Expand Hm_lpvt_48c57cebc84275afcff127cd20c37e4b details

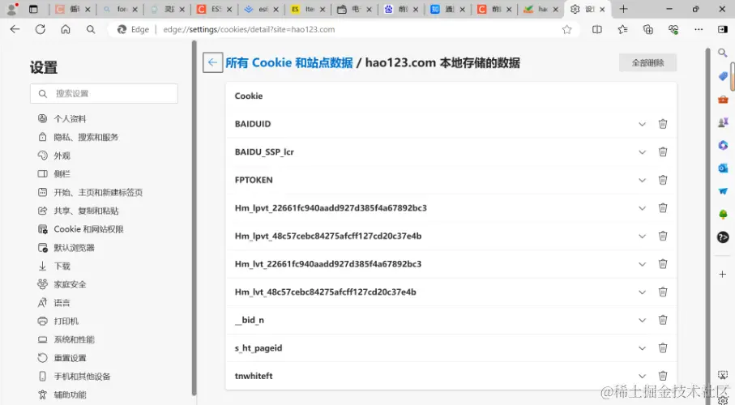(642, 237)
